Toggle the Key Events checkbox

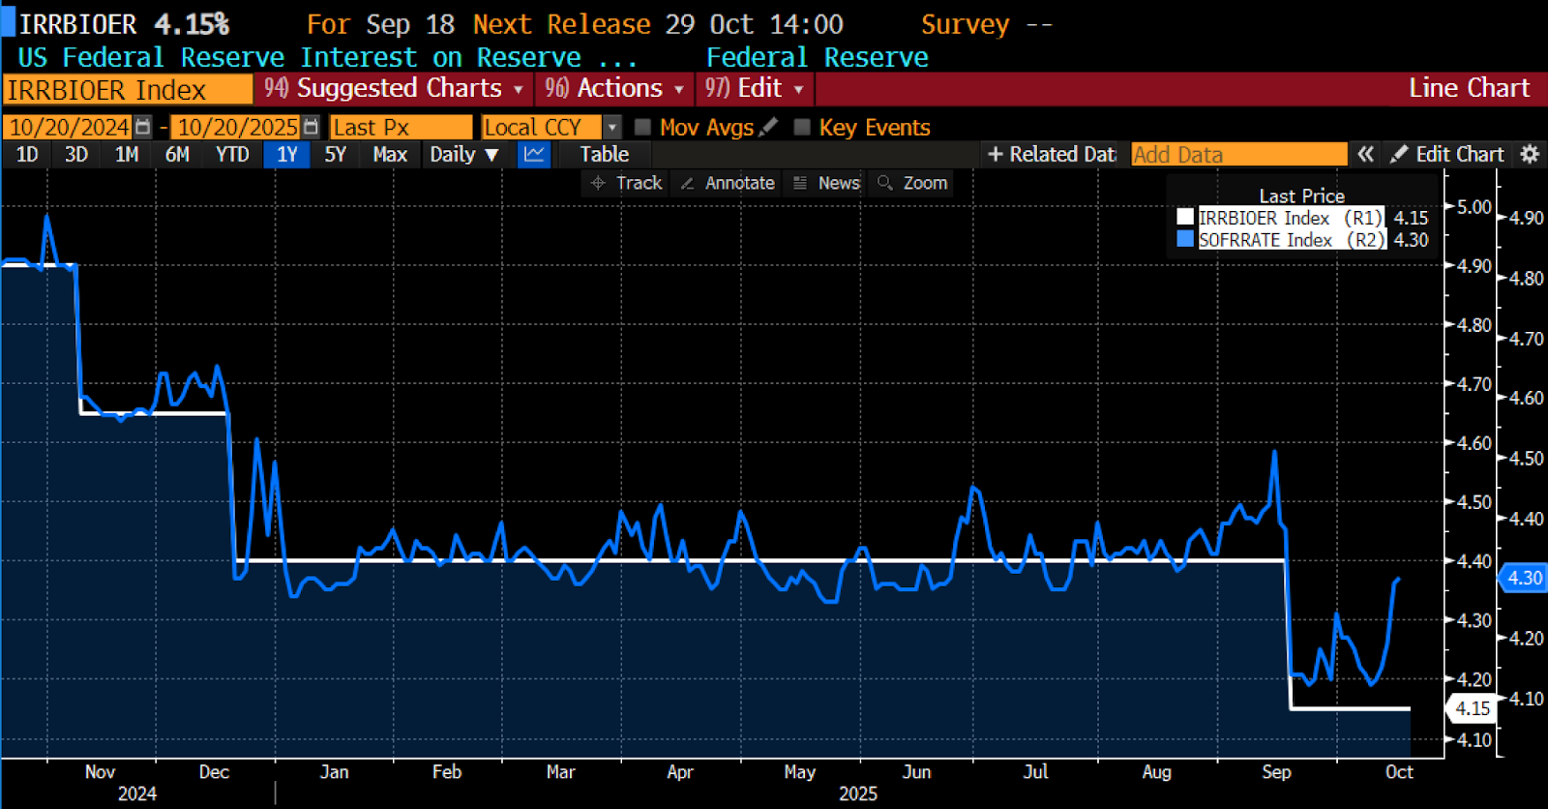[x=801, y=127]
